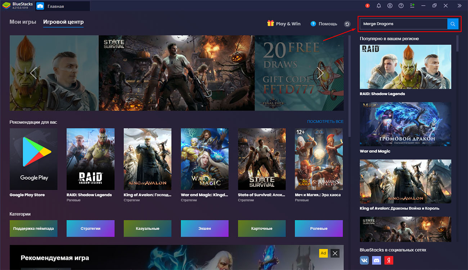Open the Yandex social icon
The width and height of the screenshot is (468, 270).
(x=388, y=260)
